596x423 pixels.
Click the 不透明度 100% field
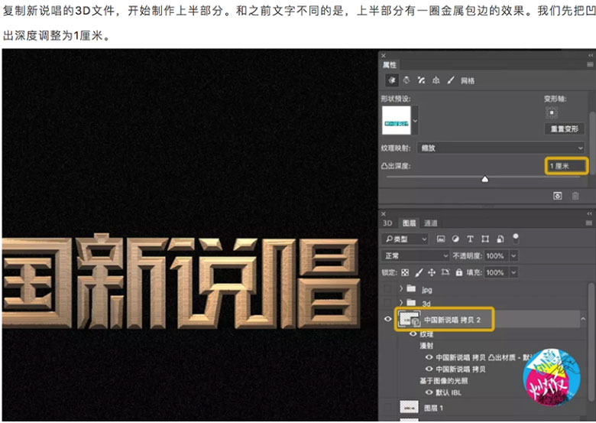[x=496, y=255]
